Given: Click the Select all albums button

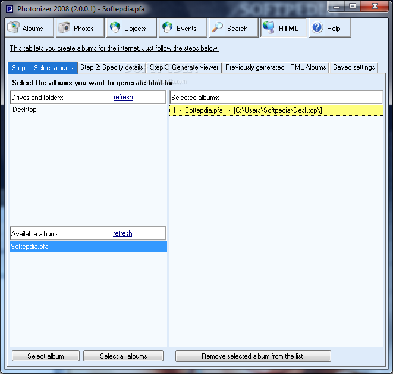Looking at the screenshot, I should click(123, 356).
